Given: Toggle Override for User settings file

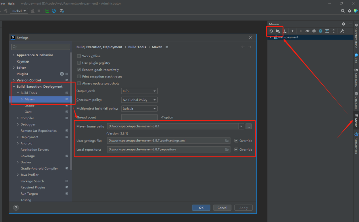Looking at the screenshot, I should pos(236,140).
